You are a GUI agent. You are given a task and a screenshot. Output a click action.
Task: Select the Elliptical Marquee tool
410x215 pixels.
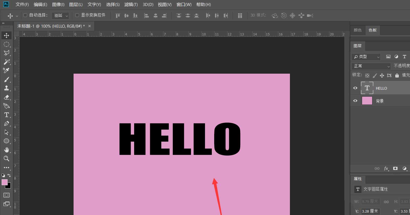tap(6, 44)
